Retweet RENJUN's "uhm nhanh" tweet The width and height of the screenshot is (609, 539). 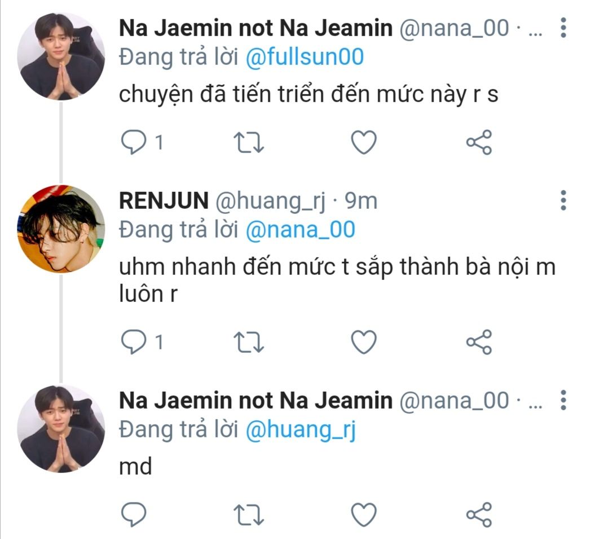click(249, 342)
